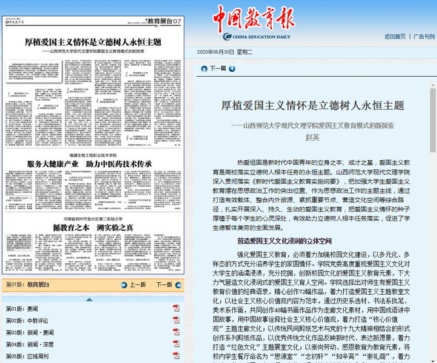Viewport: 437px width, 363px height.
Task: Open PDF icon for 第05版 区域周刊
Action: (x=176, y=356)
